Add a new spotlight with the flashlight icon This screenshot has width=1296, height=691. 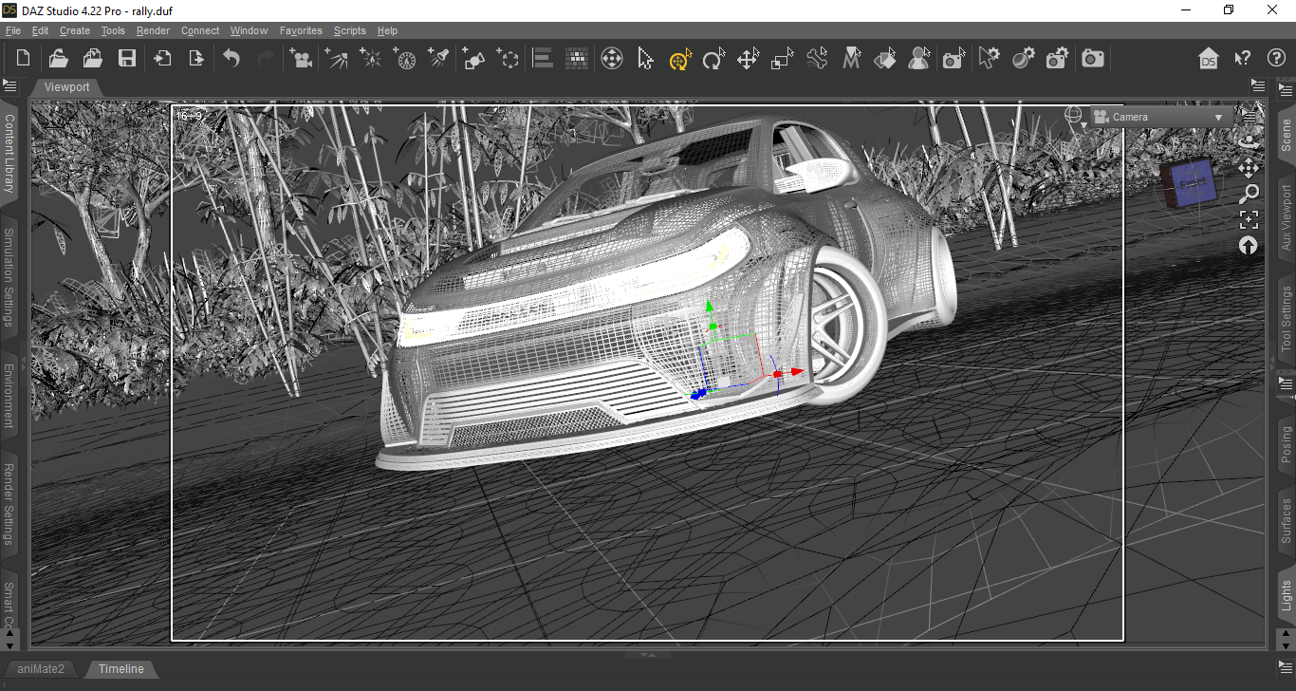click(438, 59)
